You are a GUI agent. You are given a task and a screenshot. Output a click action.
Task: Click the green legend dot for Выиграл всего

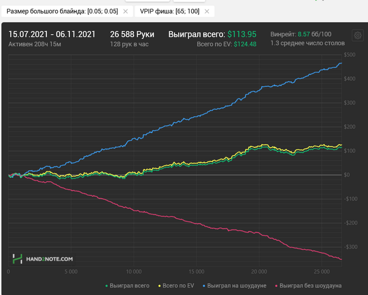click(107, 286)
